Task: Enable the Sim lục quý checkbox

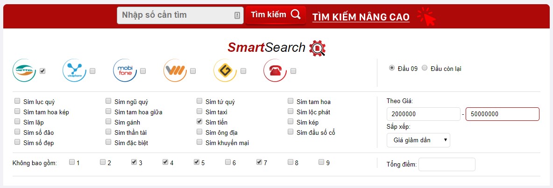Action: (x=17, y=101)
